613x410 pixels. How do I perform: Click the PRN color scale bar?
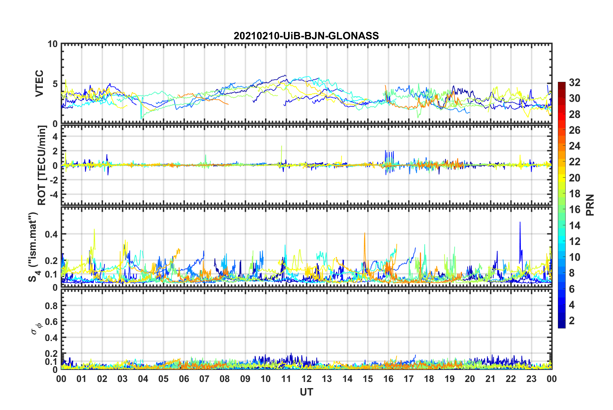[x=561, y=205]
